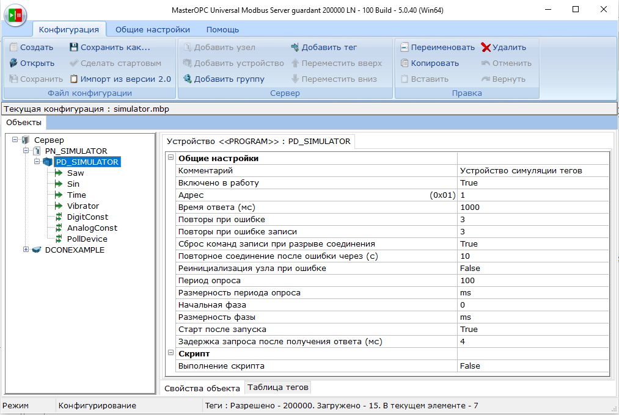Copy the selected object with Копировать
619x415 pixels.
[x=430, y=63]
